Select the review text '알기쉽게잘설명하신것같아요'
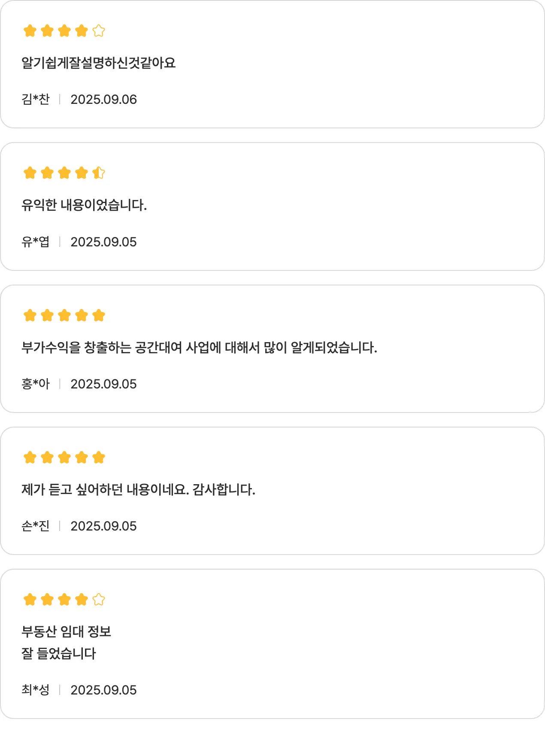Image resolution: width=545 pixels, height=740 pixels. pyautogui.click(x=99, y=63)
